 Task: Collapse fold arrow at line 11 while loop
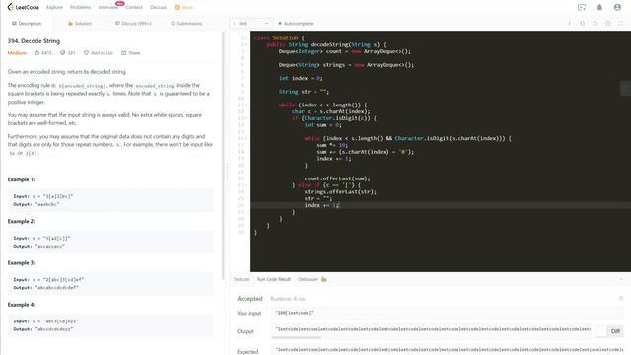point(246,105)
